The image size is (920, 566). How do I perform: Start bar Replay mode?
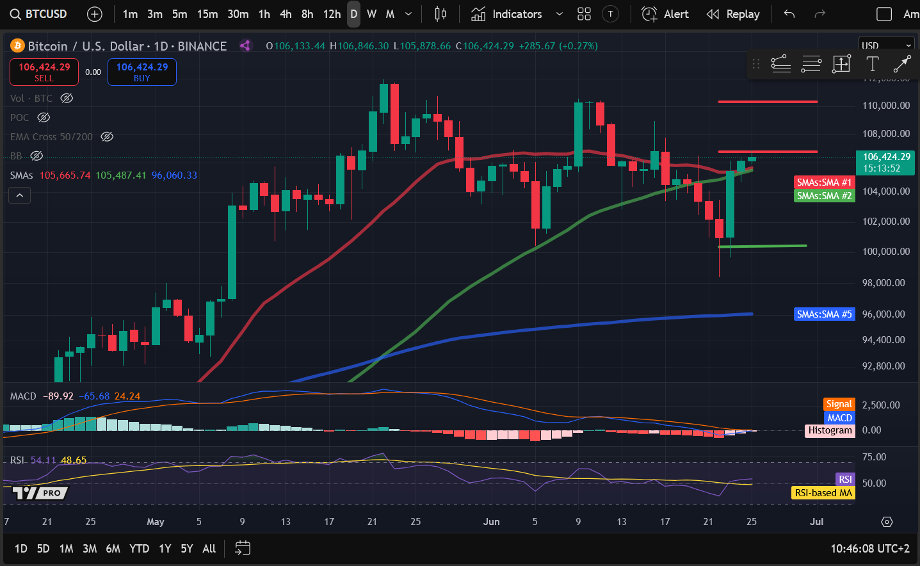(x=733, y=14)
